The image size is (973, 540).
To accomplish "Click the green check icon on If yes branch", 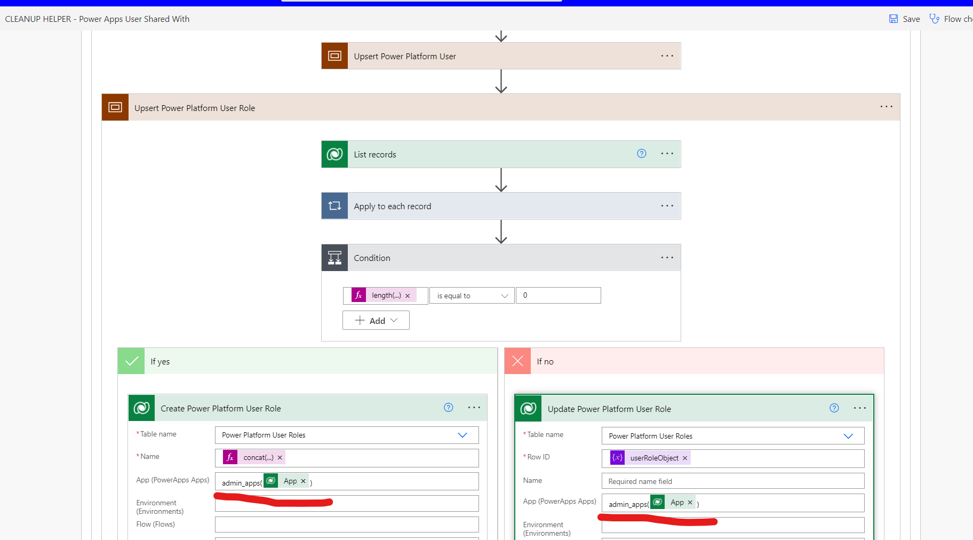I will 131,361.
